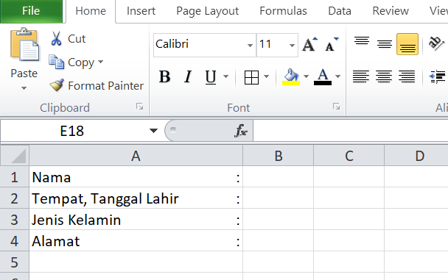Click the Copy button
This screenshot has height=280, width=448.
(71, 62)
